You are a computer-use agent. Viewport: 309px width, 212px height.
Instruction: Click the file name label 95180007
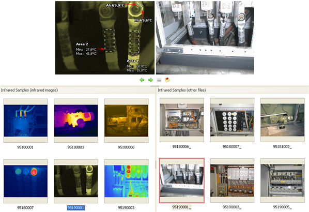pos(25,208)
